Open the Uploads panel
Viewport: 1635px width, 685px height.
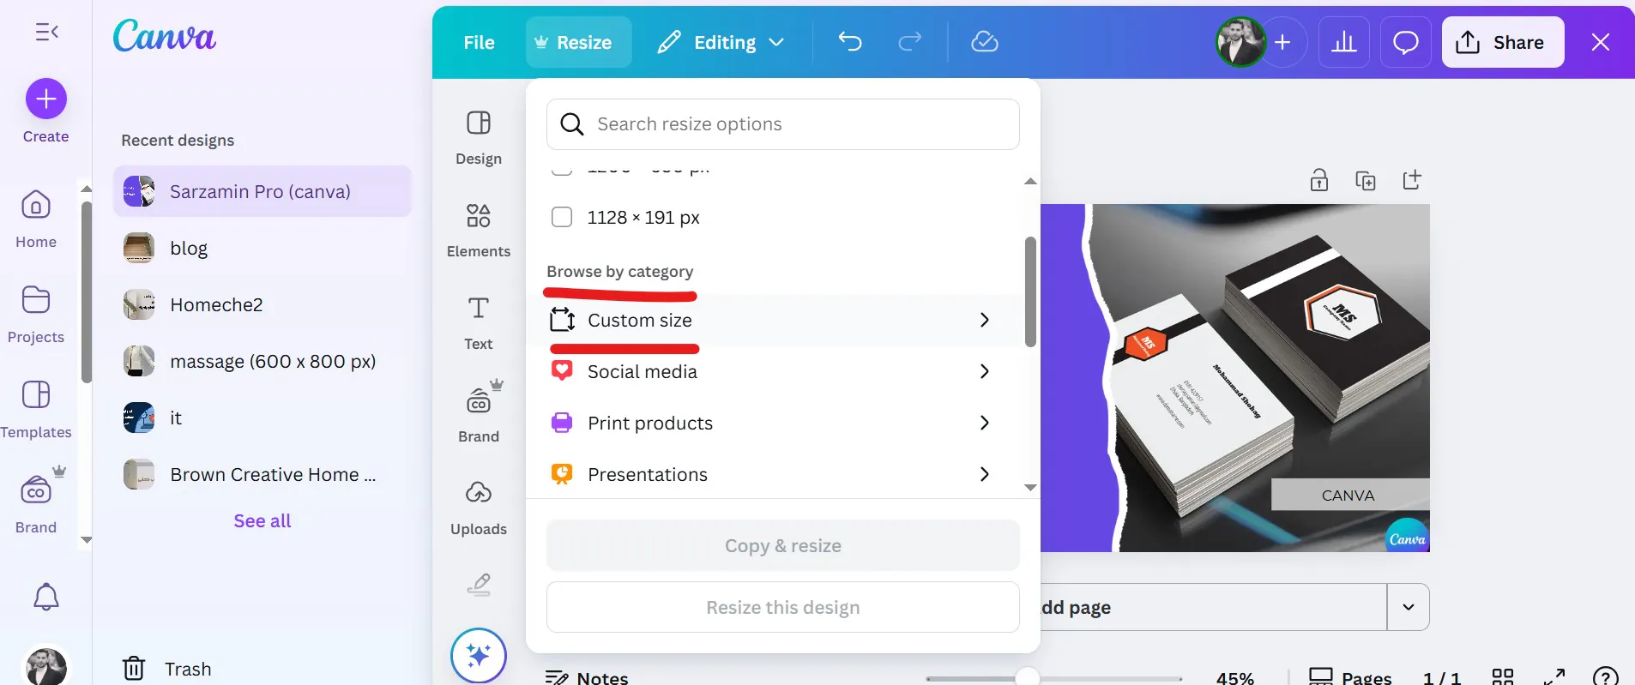tap(479, 508)
